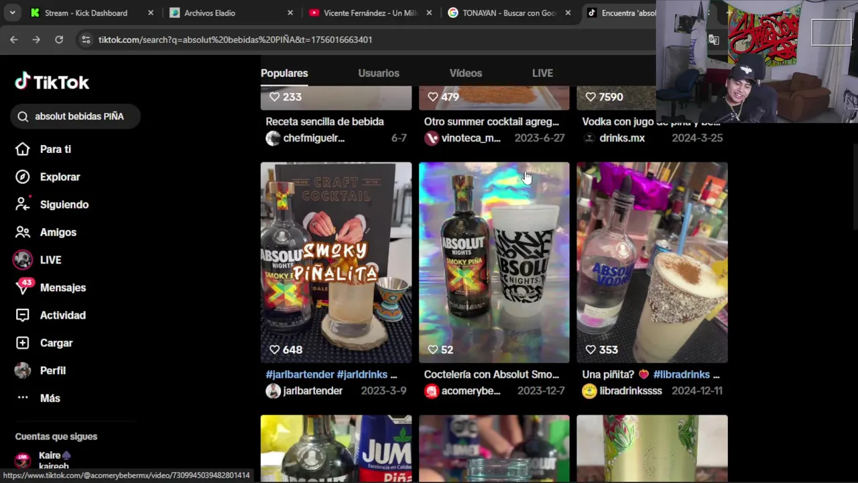Click heart icon with 648 likes

click(x=274, y=350)
